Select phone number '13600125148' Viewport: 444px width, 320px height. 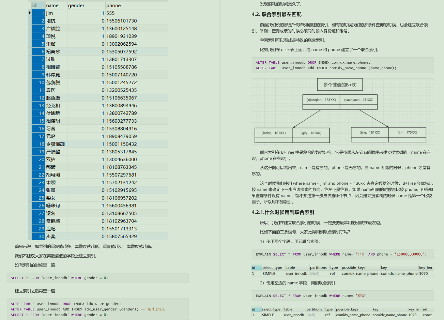tap(122, 29)
